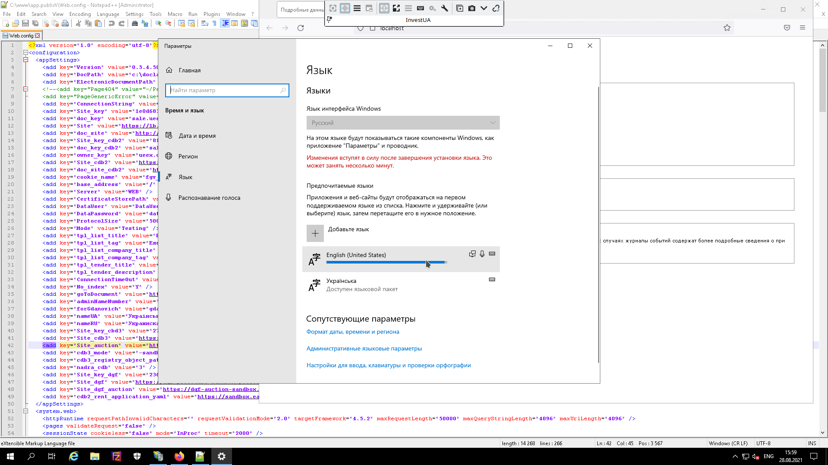Click the Firefox bookmark star icon
This screenshot has height=465, width=828.
[x=727, y=28]
